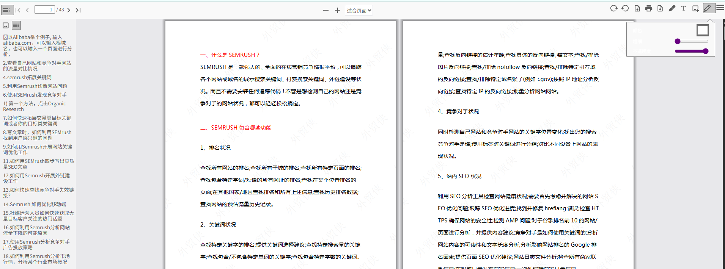Zoom in with the plus button
Image resolution: width=725 pixels, height=269 pixels.
[337, 10]
